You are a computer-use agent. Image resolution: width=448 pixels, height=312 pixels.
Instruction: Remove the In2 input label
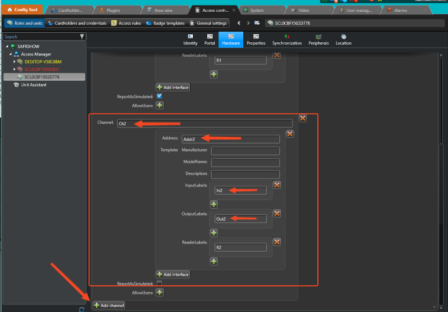(277, 185)
